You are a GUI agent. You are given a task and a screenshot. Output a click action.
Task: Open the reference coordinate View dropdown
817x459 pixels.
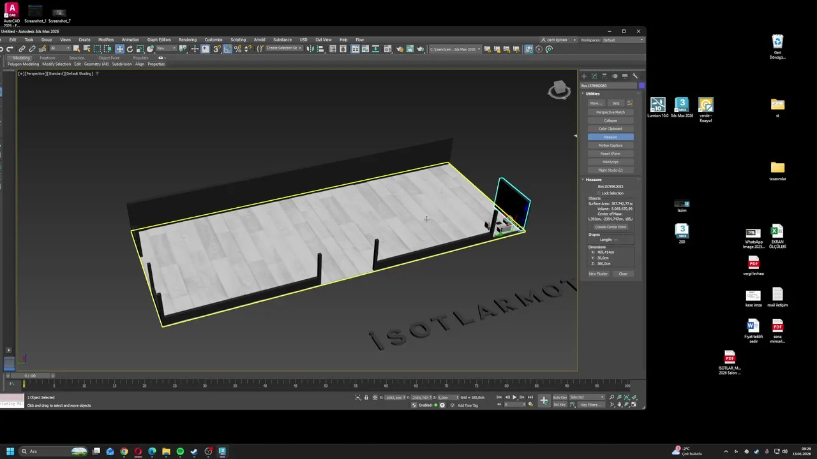(167, 48)
